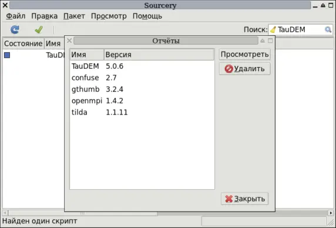336x228 pixels.
Task: Click version 5.0.6 cell
Action: click(x=115, y=66)
